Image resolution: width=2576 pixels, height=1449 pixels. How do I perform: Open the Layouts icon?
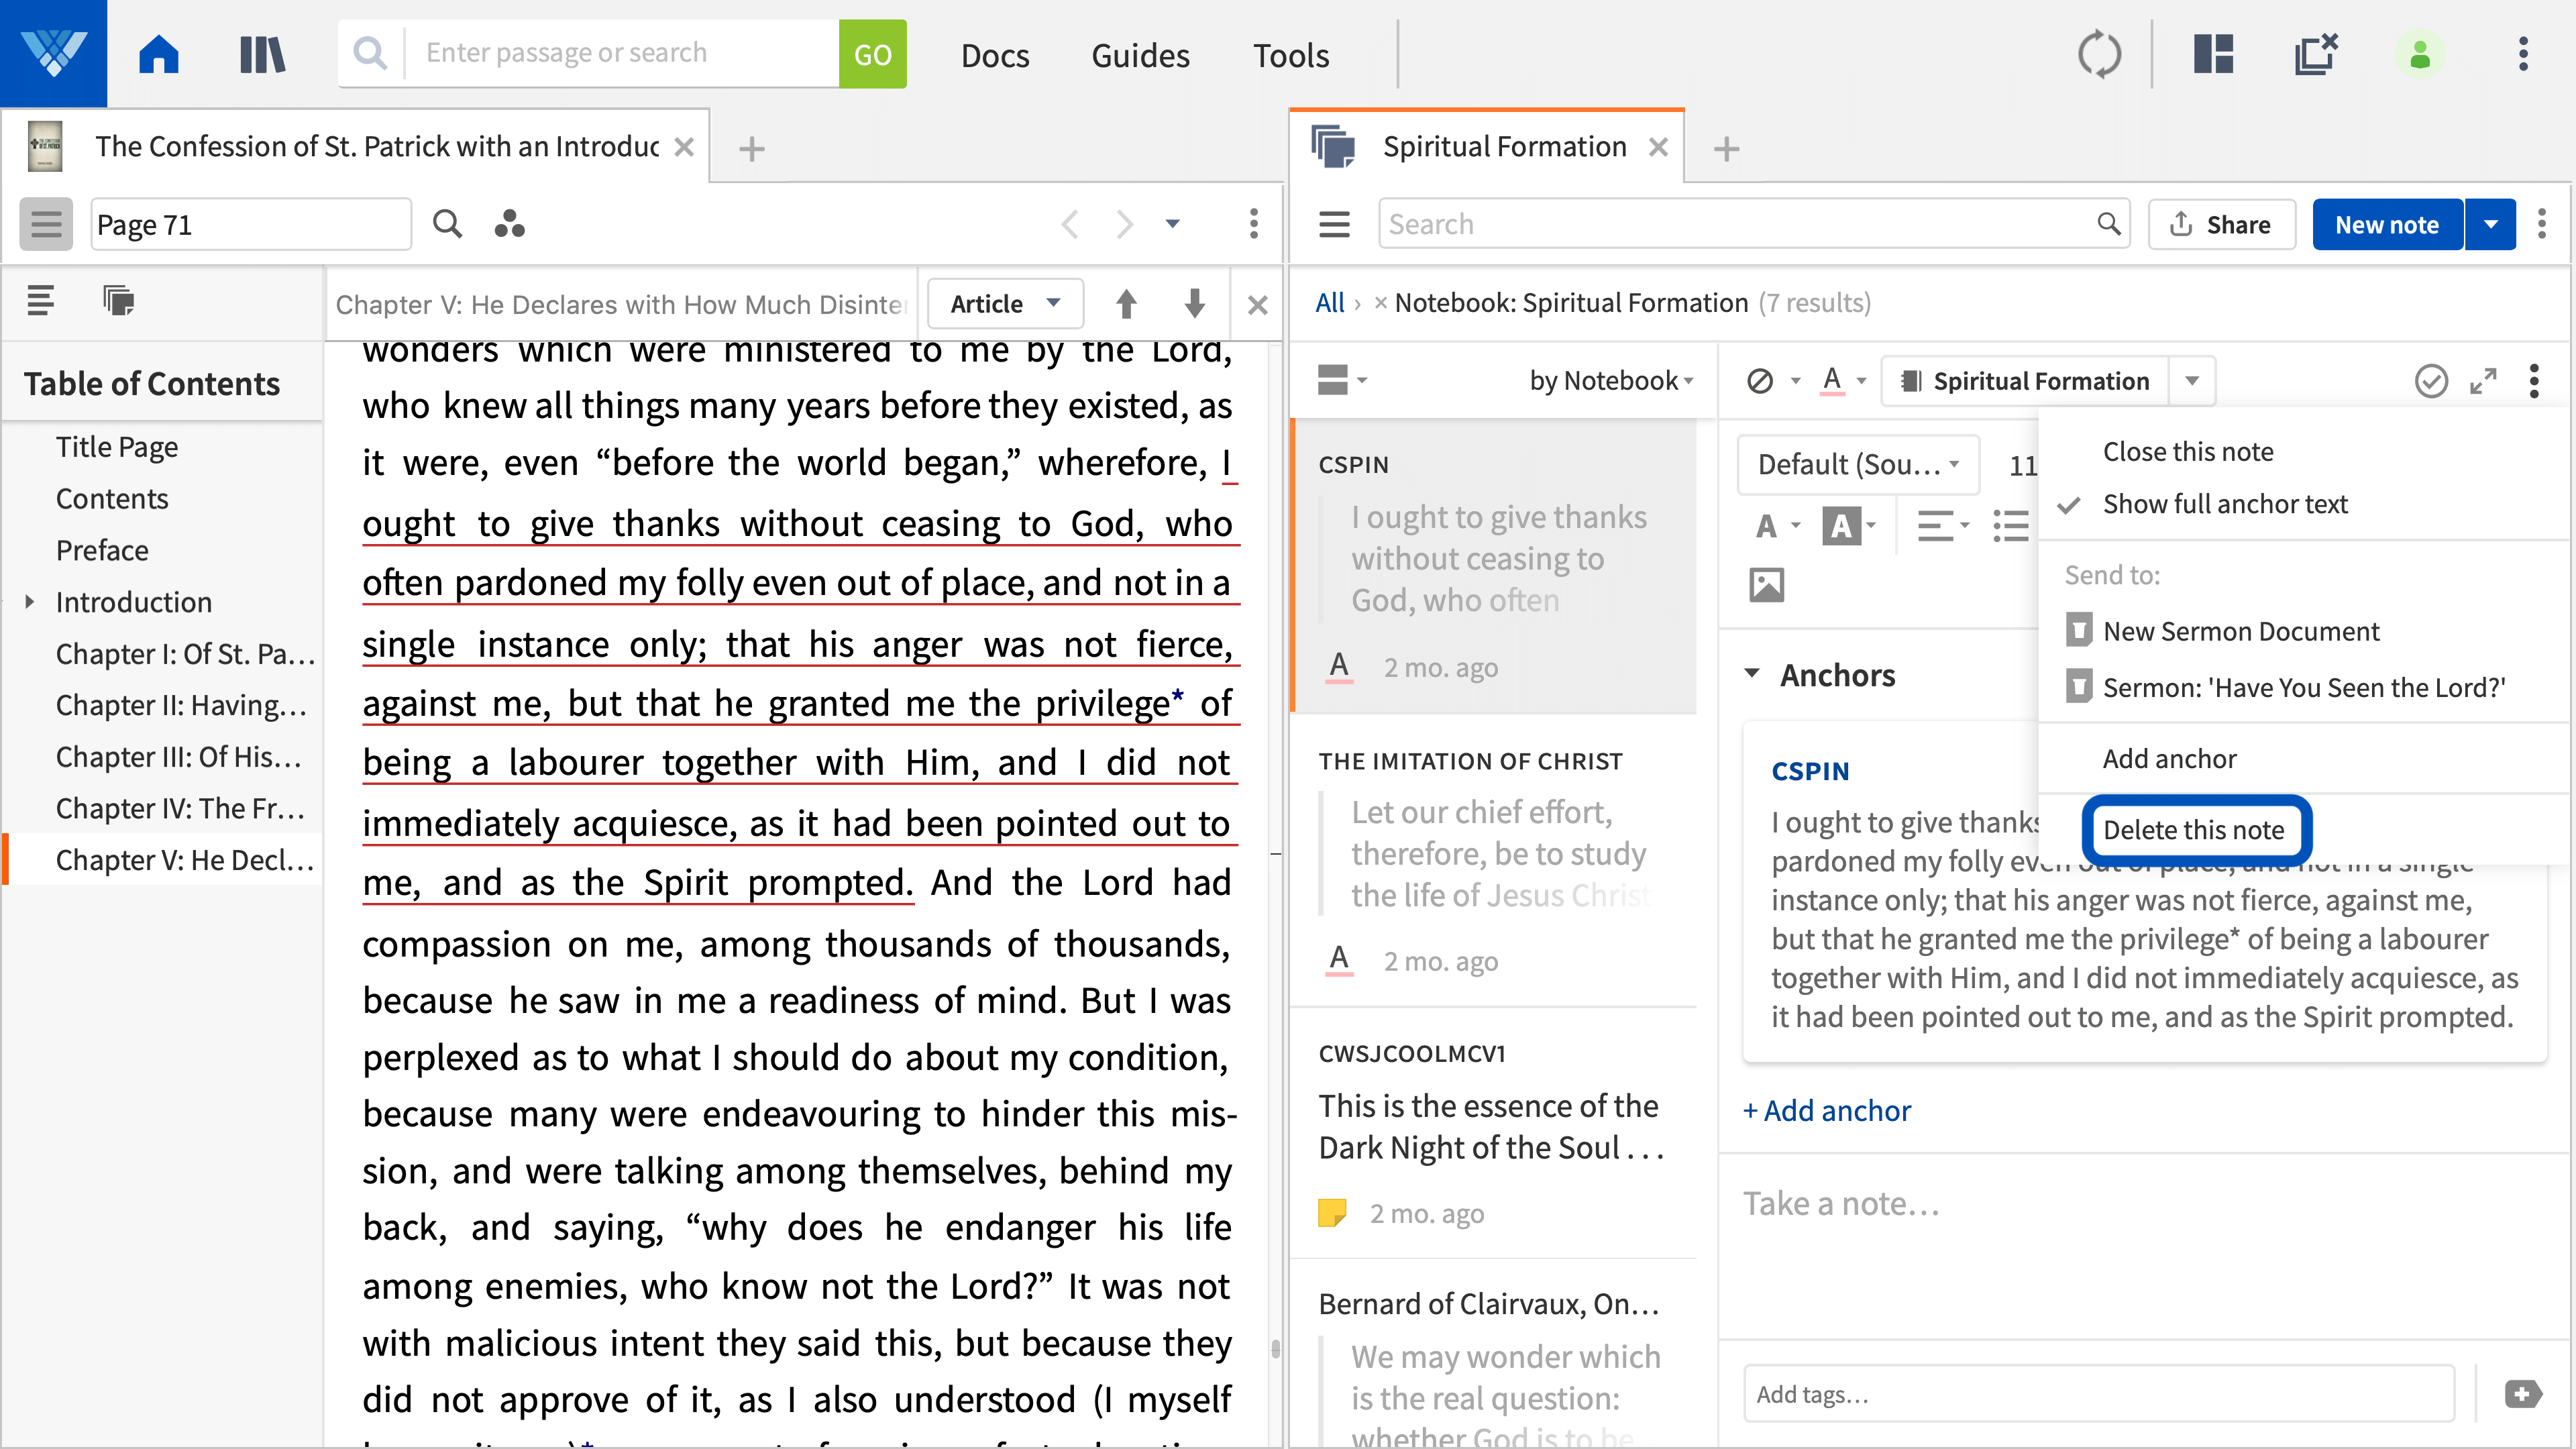coord(2214,54)
